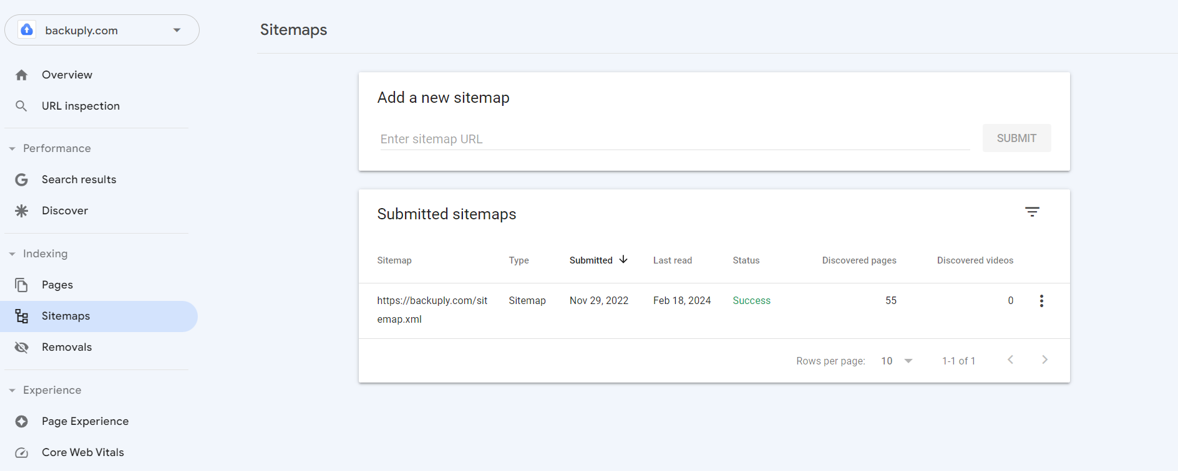Click the Sitemaps tree icon
This screenshot has height=471, width=1178.
coord(22,316)
